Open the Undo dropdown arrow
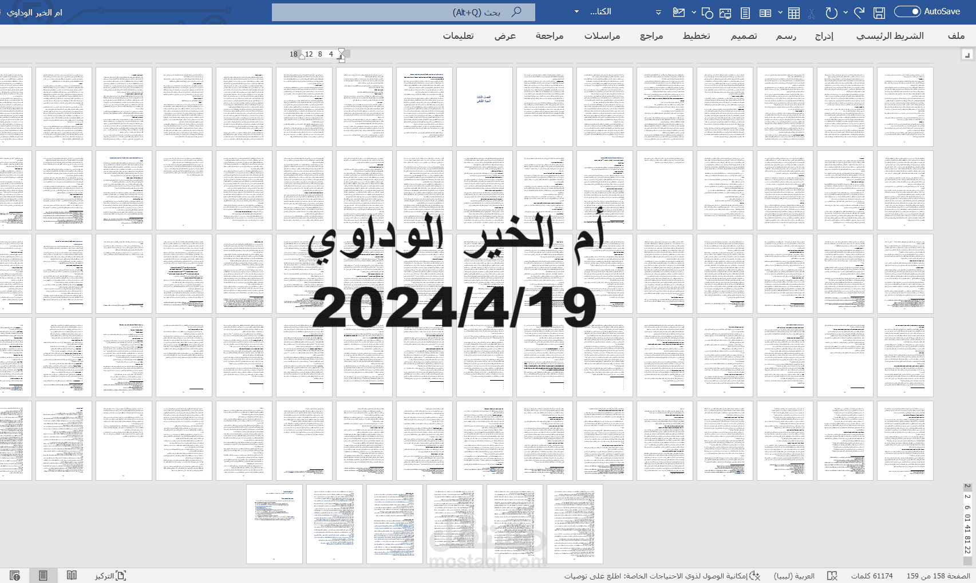 pyautogui.click(x=845, y=12)
